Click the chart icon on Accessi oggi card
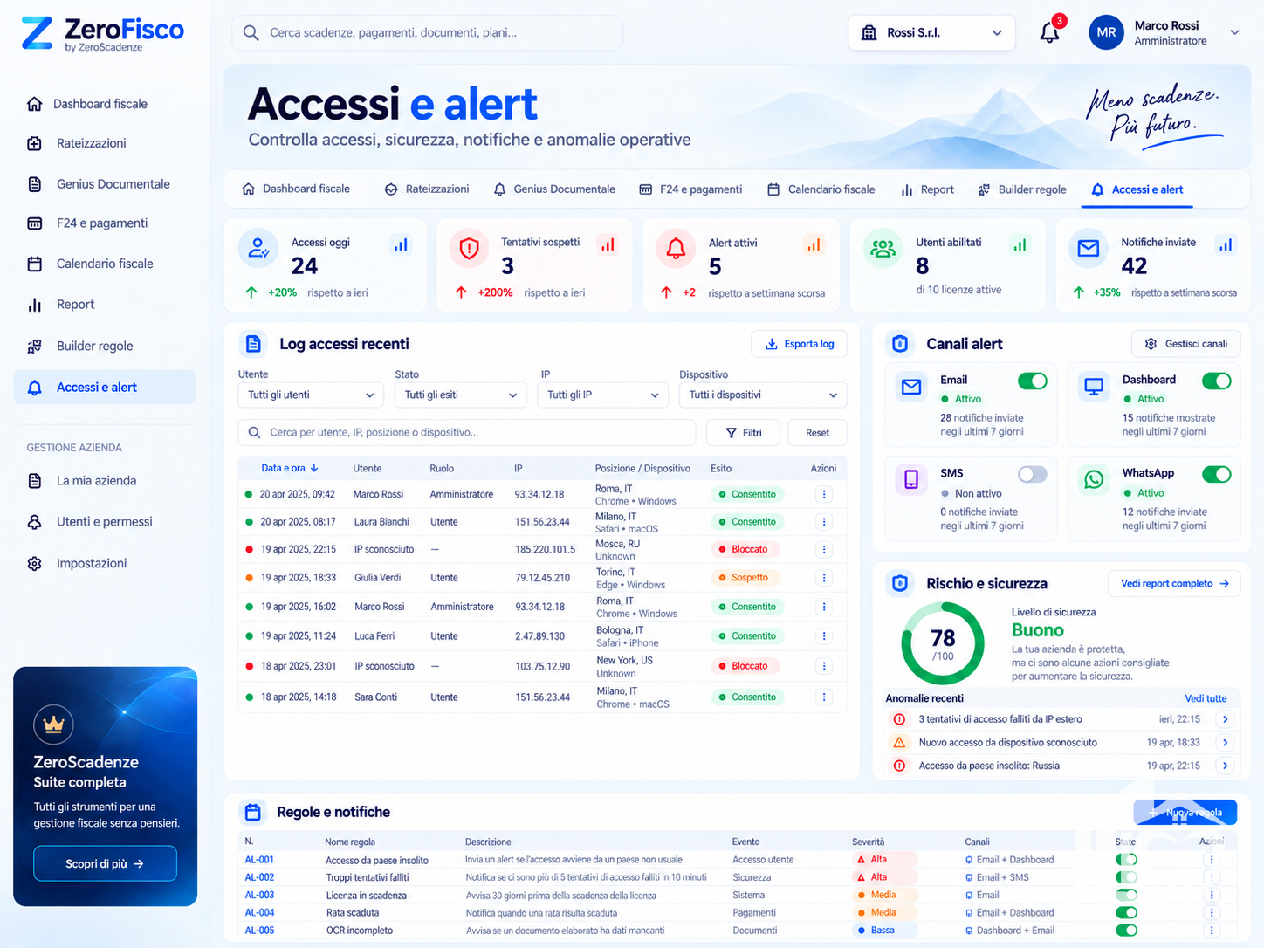The height and width of the screenshot is (948, 1264). [x=401, y=245]
